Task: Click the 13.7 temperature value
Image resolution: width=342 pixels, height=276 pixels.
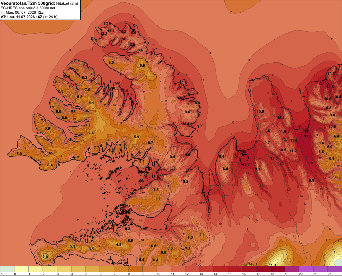Action: point(111,31)
